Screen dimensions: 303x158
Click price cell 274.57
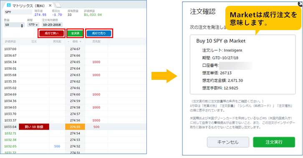(x=75, y=114)
